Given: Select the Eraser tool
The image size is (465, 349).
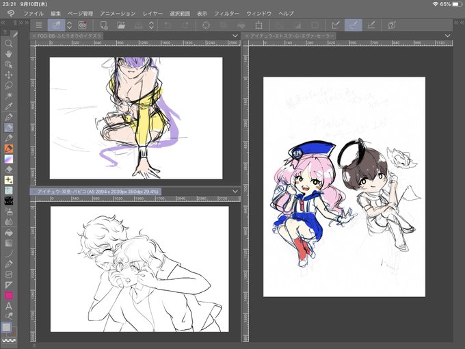Looking at the screenshot, I should 9,170.
